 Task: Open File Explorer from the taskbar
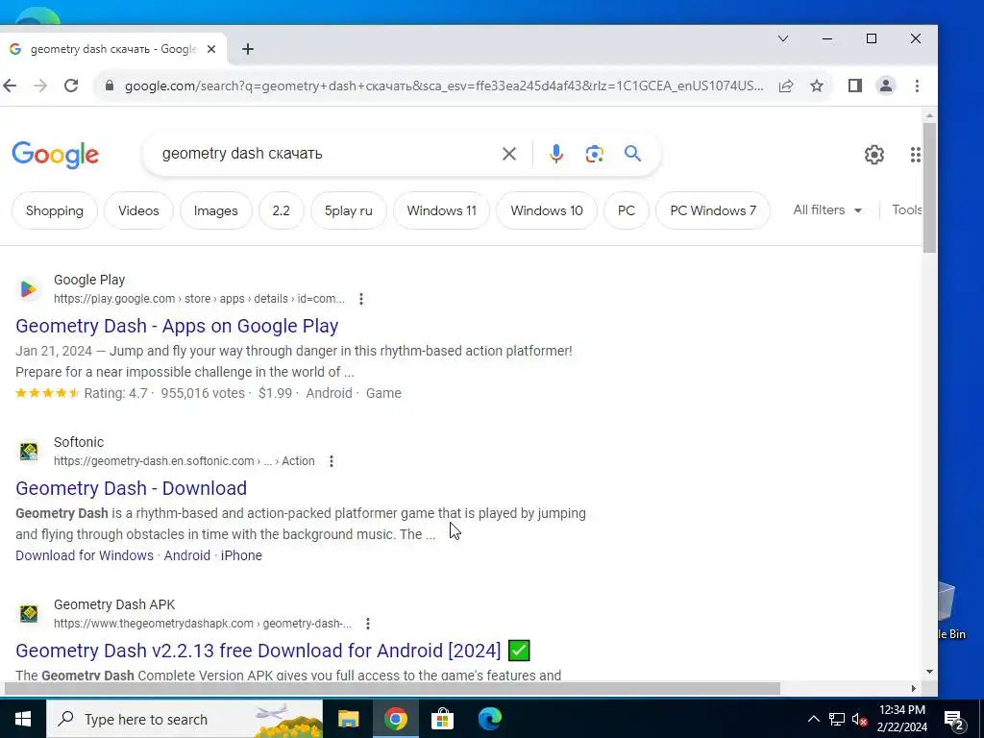[x=348, y=719]
